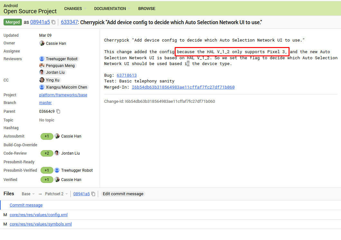Click the Build-Cop-Override label
This screenshot has width=341, height=240.
coord(21,145)
